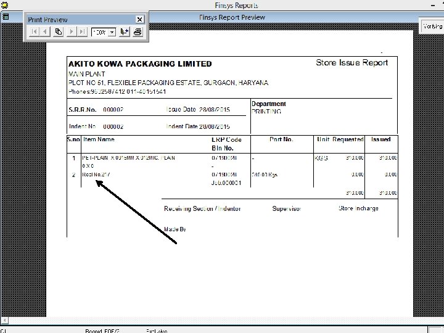The image size is (444, 333).
Task: Click the Verifying box at the right
Action: tap(432, 27)
